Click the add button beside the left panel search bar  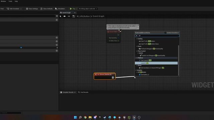57,16
